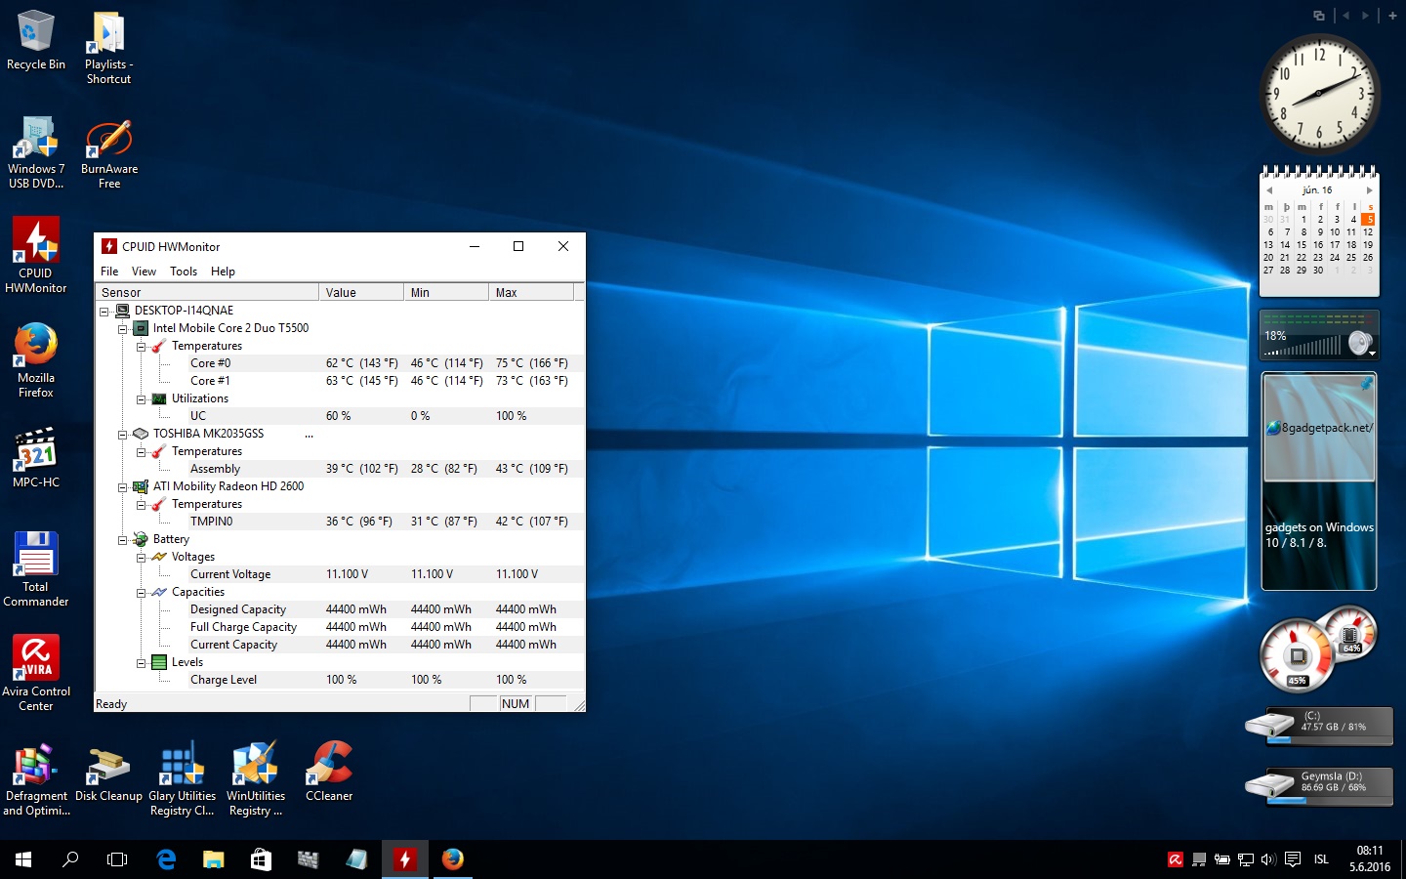Image resolution: width=1406 pixels, height=879 pixels.
Task: Click the Min column header
Action: [x=446, y=293]
